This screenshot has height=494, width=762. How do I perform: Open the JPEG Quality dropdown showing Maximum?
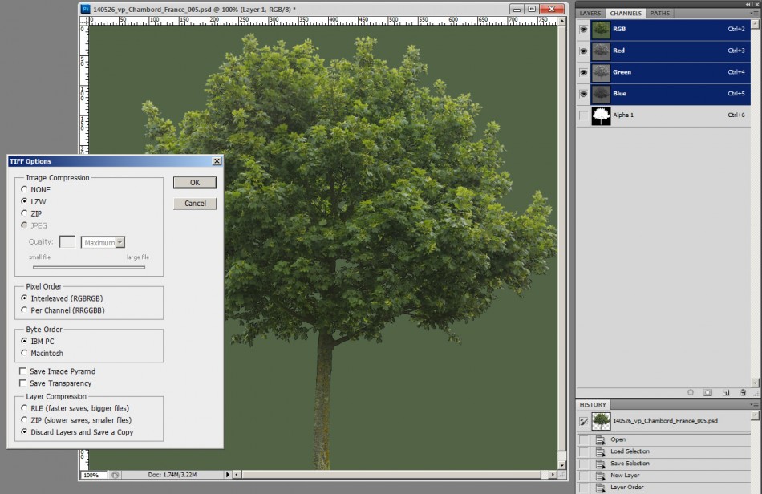[103, 241]
